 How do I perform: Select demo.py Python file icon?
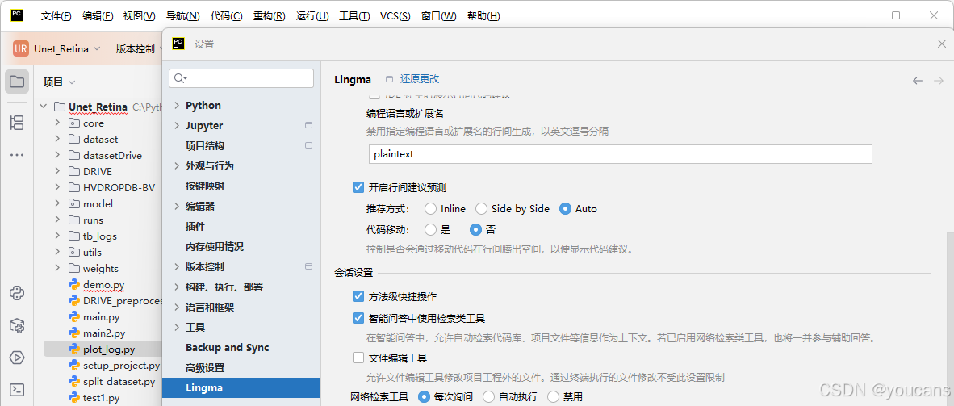[75, 284]
